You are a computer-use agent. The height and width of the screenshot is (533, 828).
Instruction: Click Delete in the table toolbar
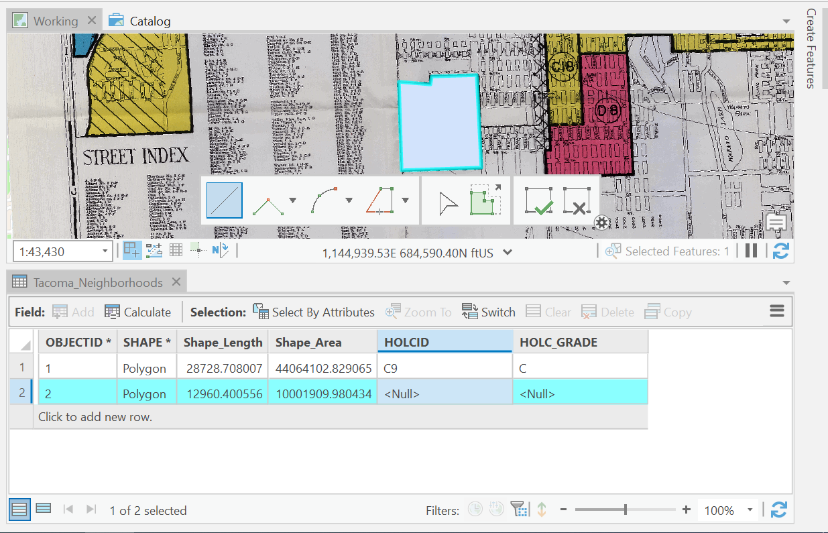click(607, 312)
